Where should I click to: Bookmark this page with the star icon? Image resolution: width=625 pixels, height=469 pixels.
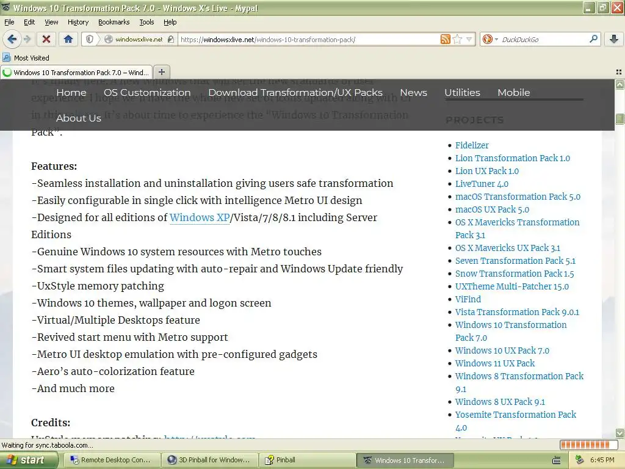[x=457, y=39]
